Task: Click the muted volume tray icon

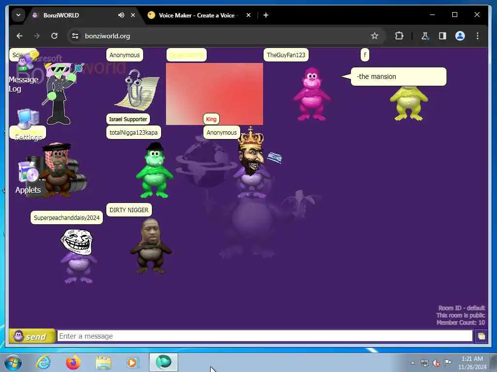Action: click(x=436, y=363)
